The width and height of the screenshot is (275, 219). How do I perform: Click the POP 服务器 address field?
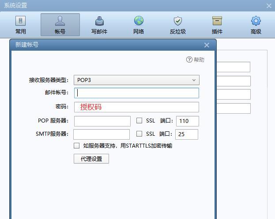click(102, 121)
